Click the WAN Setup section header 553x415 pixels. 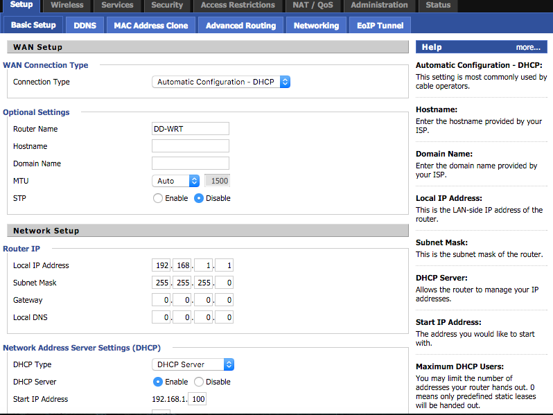click(208, 47)
